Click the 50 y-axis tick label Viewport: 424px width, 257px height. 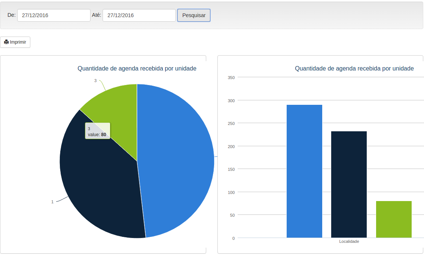[232, 215]
